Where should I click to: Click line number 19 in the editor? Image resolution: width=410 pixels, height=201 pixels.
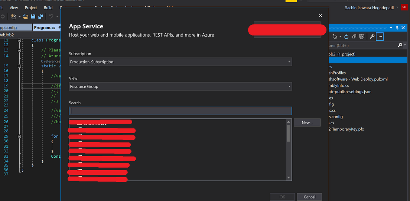click(6, 86)
